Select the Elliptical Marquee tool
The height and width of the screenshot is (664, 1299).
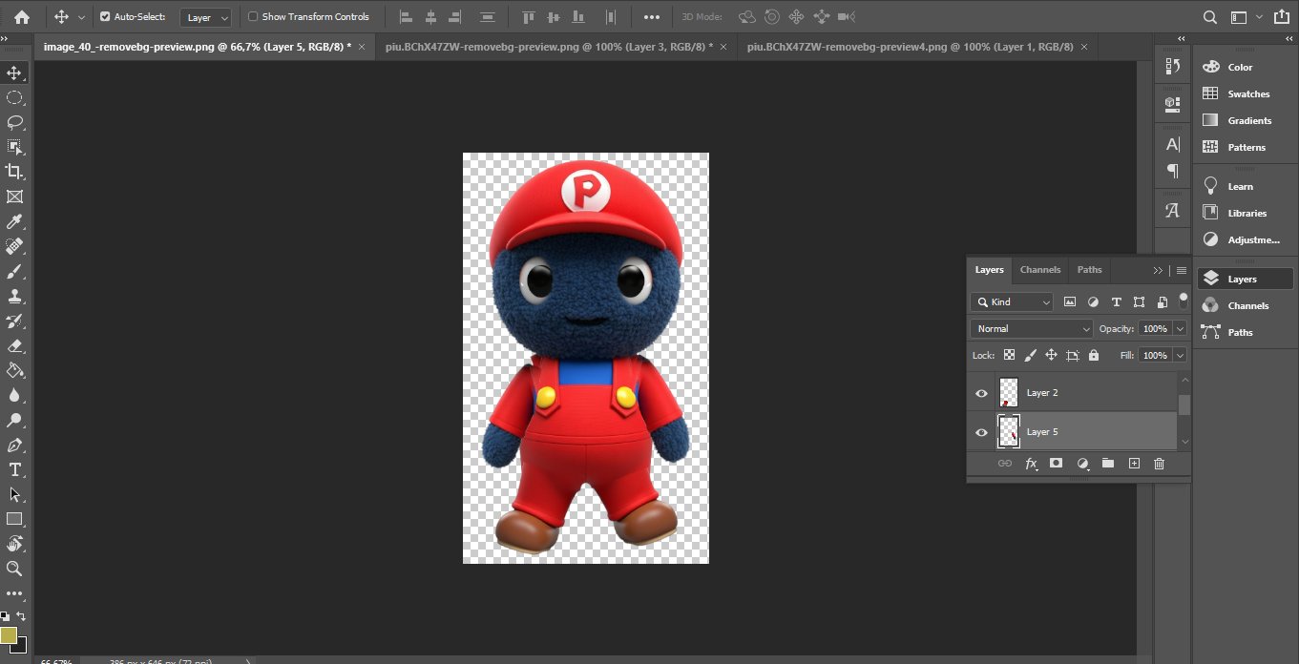(14, 97)
